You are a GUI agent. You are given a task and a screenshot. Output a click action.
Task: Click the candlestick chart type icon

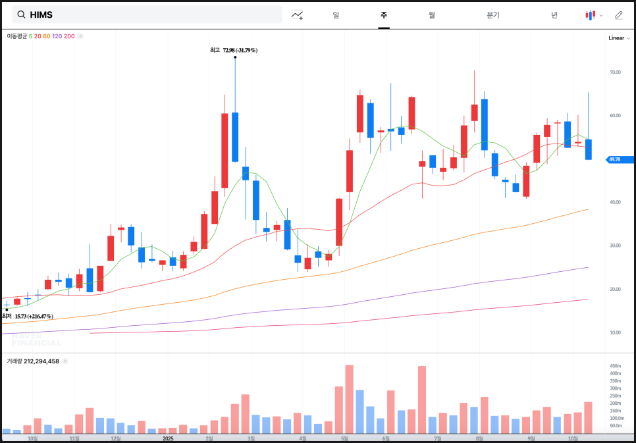click(x=591, y=14)
